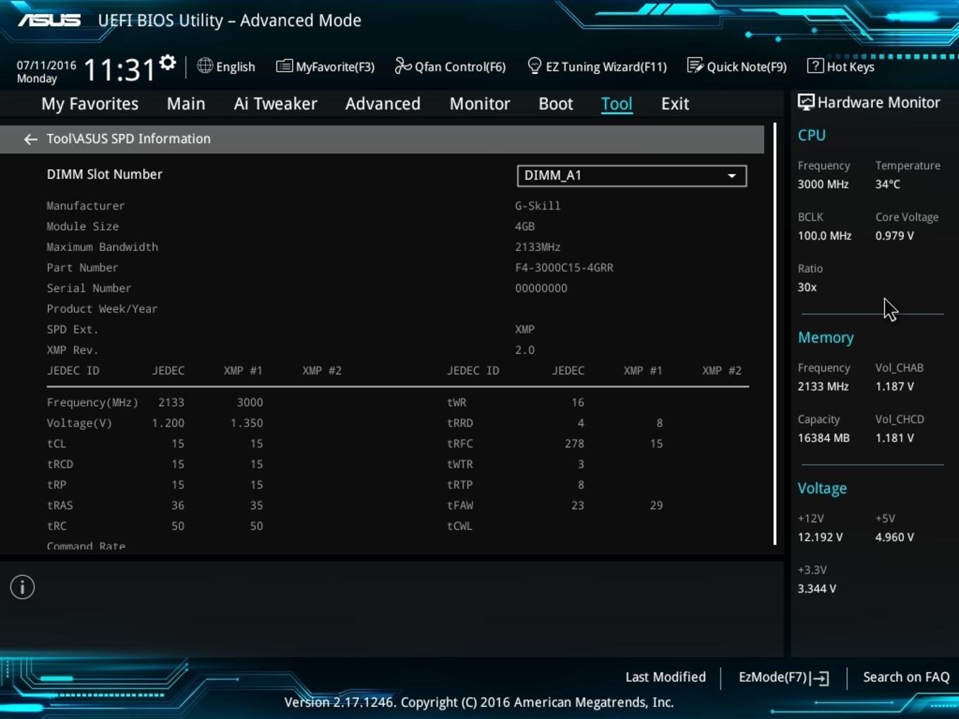959x719 pixels.
Task: Launch EZ Tuning Wizard lightbulb icon
Action: pos(535,66)
